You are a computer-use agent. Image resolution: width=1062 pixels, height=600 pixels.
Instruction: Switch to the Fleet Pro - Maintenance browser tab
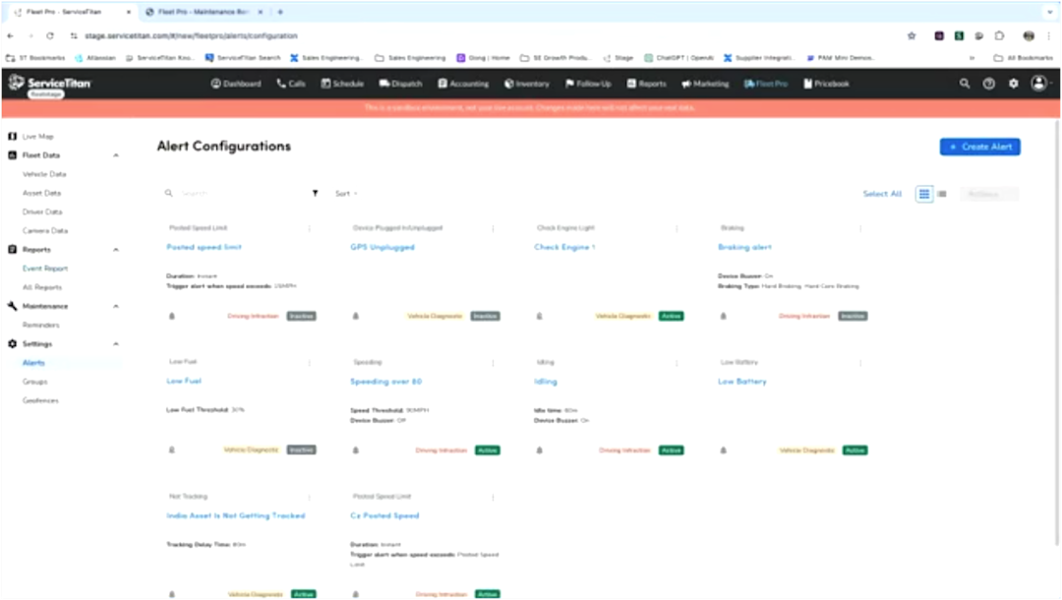point(204,12)
